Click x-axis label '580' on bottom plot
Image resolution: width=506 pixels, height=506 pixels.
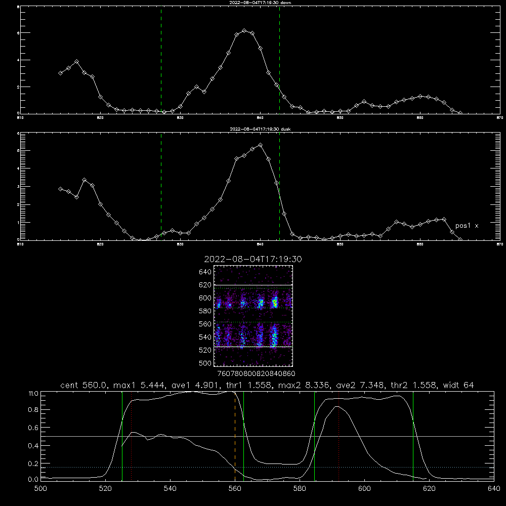300,489
